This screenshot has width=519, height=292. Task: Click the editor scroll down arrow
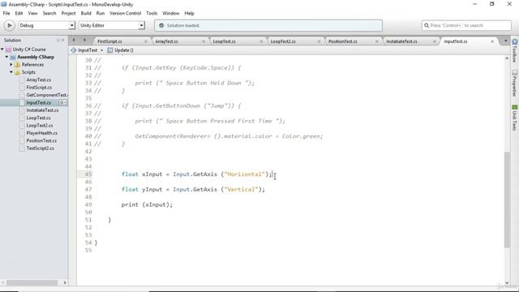[507, 282]
